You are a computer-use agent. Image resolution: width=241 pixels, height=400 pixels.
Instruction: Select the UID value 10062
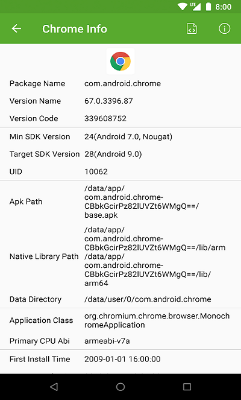click(96, 172)
